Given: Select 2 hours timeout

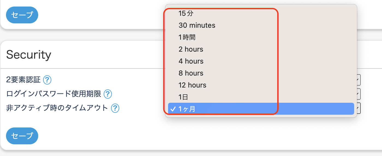Looking at the screenshot, I should (x=191, y=49).
